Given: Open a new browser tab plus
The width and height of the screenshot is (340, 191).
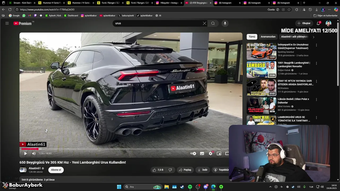Looking at the screenshot, I should (x=304, y=3).
